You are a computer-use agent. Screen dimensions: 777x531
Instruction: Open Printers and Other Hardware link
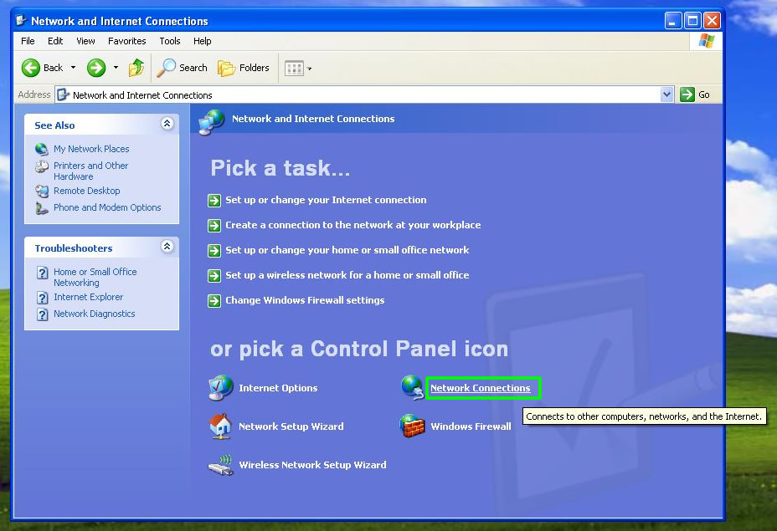click(x=90, y=171)
